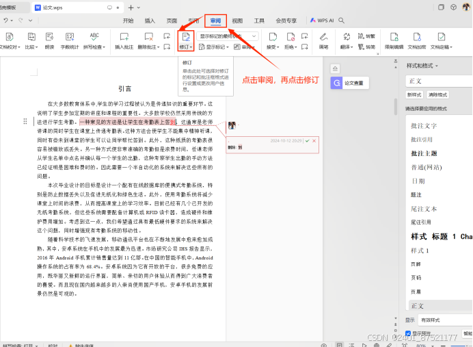Click the zoom-out minus button
Image resolution: width=473 pixels, height=347 pixels.
(443, 345)
